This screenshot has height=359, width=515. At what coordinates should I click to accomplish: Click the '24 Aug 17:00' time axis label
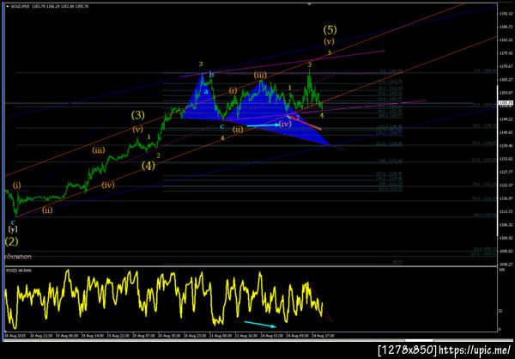tap(324, 336)
